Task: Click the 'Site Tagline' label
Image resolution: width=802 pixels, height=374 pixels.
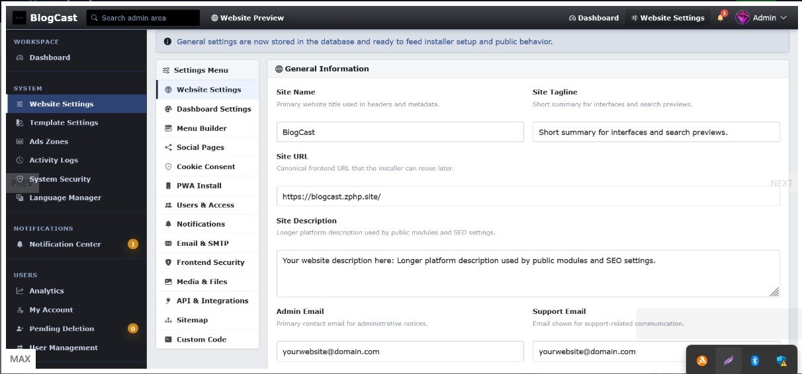Action: click(555, 92)
